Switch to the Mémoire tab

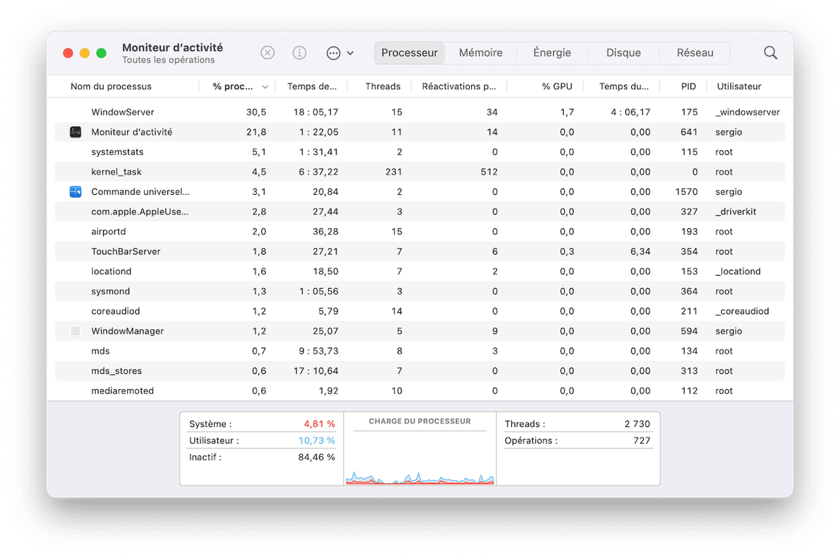tap(480, 53)
